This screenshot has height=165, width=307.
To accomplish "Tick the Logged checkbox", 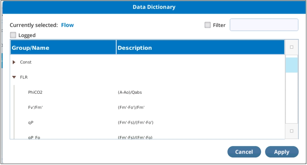I will point(13,35).
